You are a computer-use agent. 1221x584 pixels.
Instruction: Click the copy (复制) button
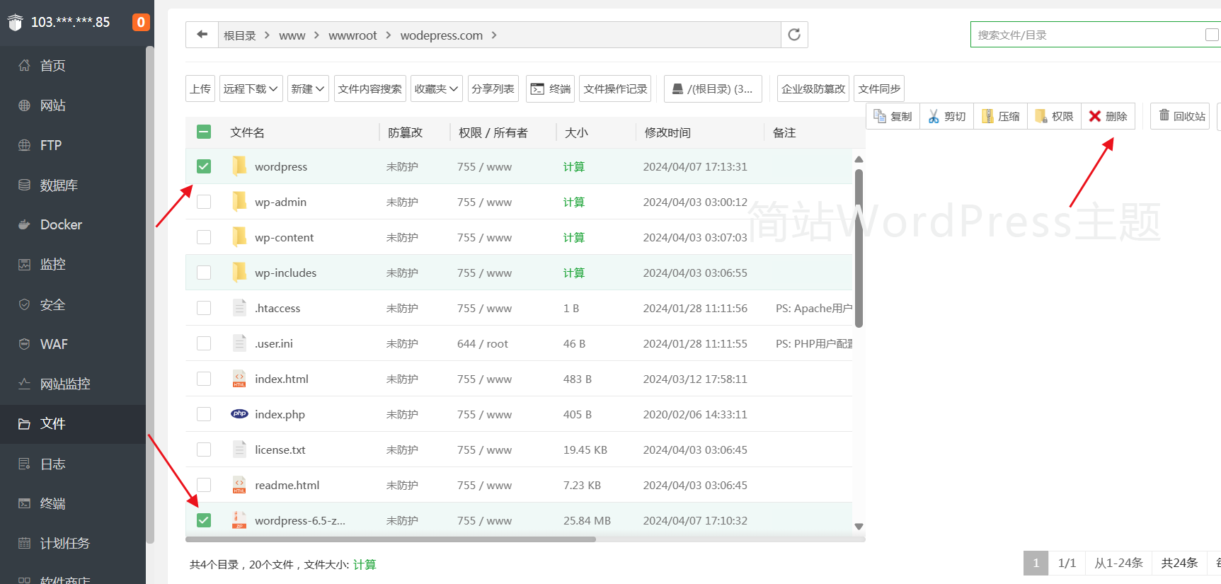tap(893, 116)
